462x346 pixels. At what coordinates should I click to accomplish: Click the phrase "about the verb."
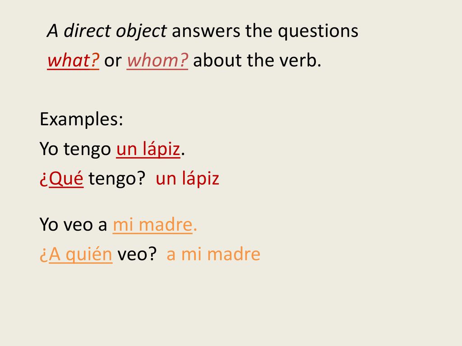tap(257, 60)
